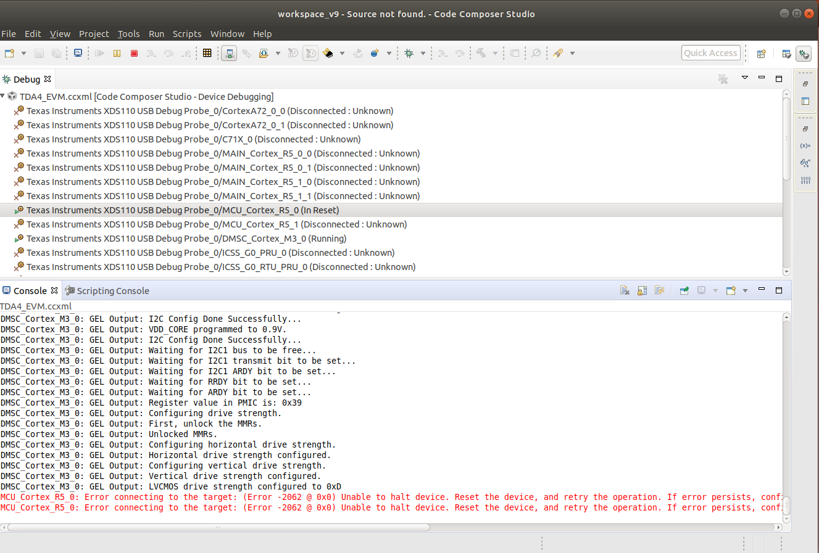Click the green bug Debug icon
Screen dimensions: 819x553
tap(409, 54)
